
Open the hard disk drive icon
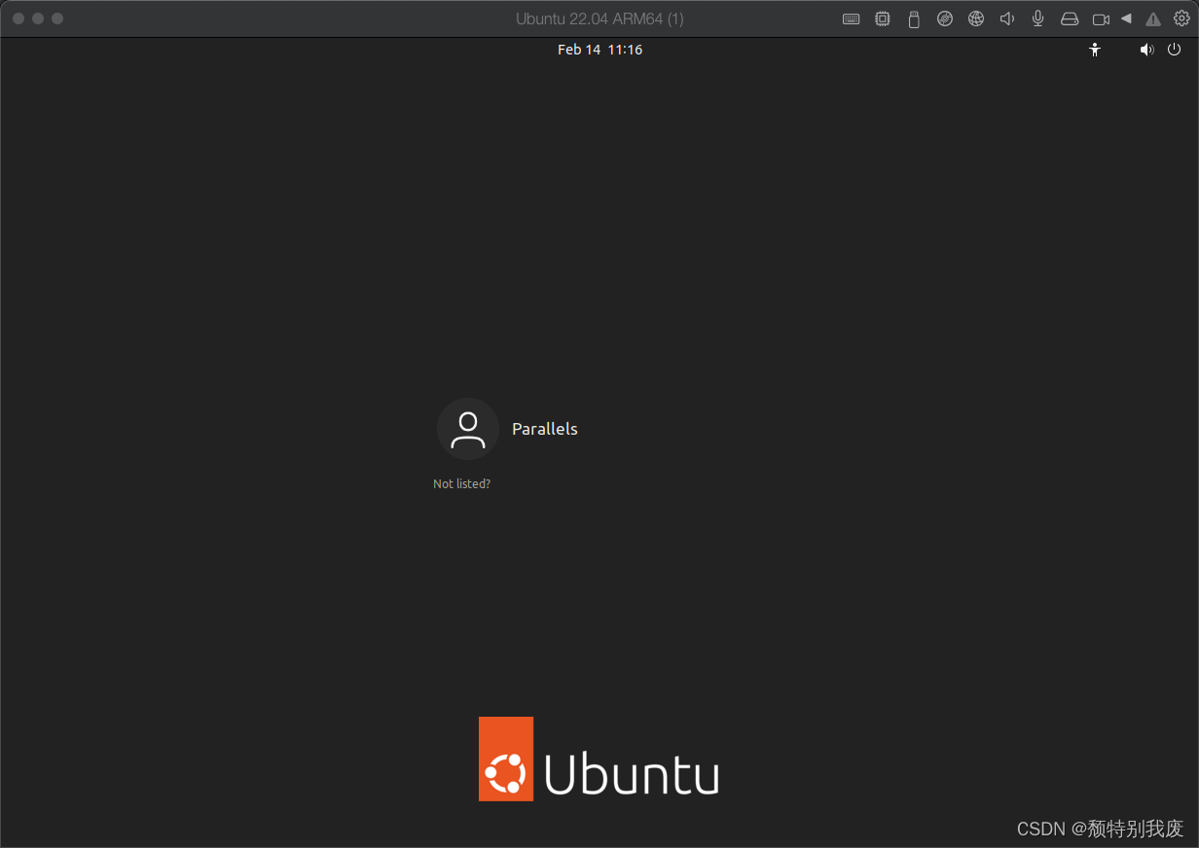click(x=1070, y=18)
